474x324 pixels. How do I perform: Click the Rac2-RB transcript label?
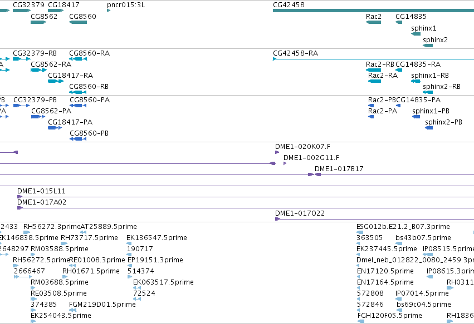(380, 64)
